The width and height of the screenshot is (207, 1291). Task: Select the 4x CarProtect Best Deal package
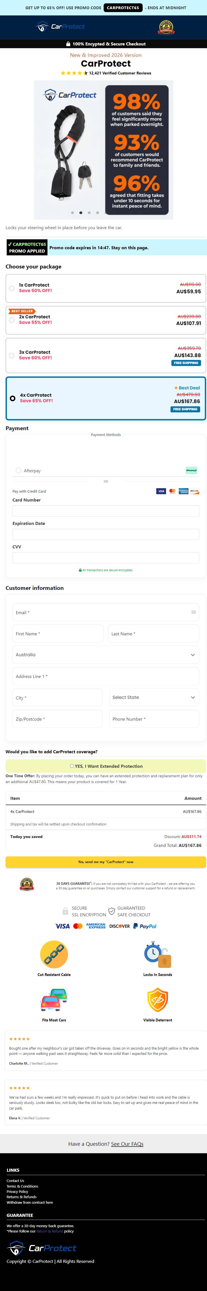tap(105, 398)
